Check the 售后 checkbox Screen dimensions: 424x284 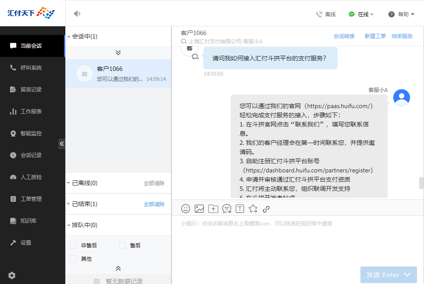[122, 245]
